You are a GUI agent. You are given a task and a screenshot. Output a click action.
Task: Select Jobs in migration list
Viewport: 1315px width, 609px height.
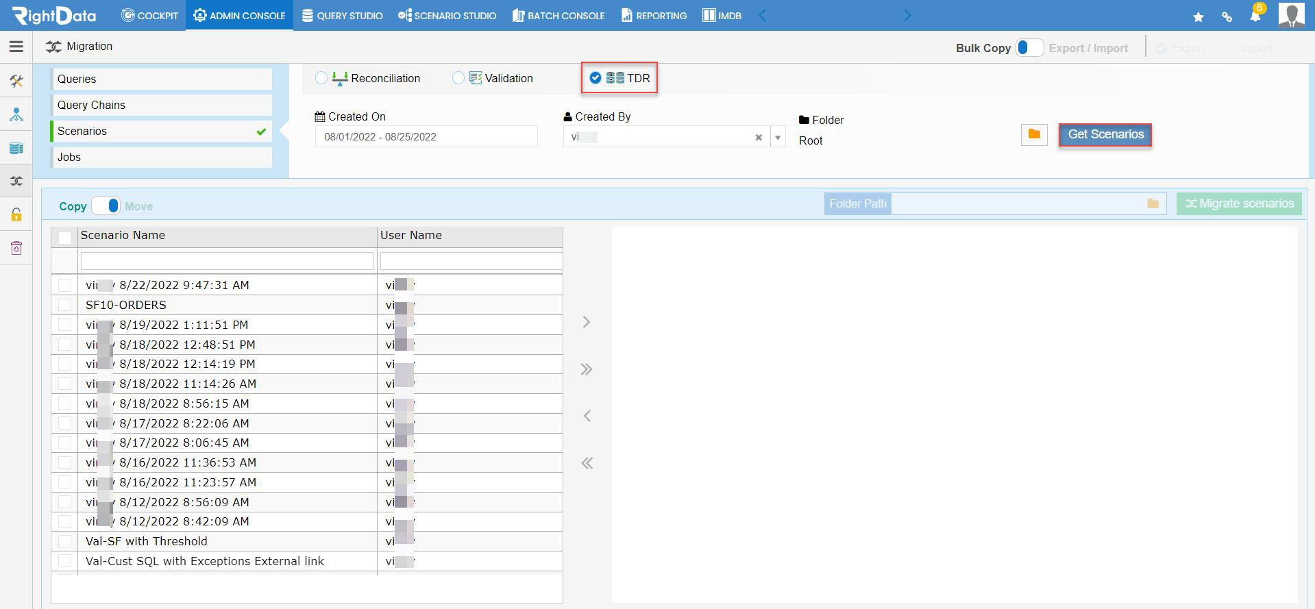161,157
